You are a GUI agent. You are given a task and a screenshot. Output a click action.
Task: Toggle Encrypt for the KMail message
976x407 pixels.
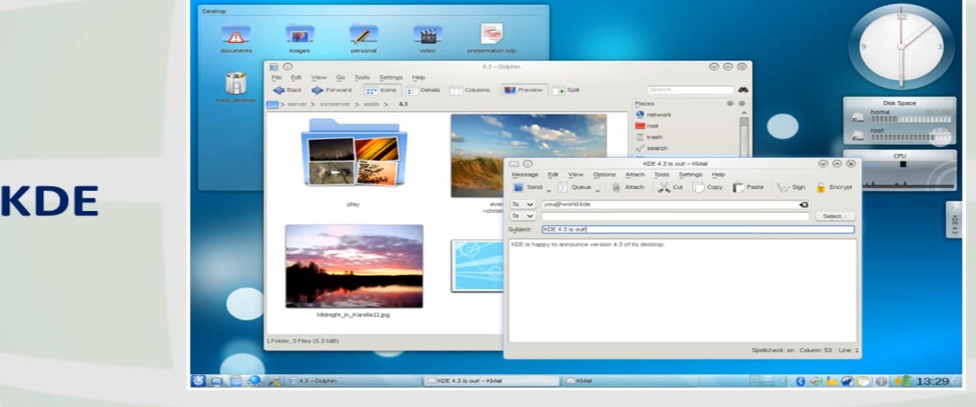(834, 187)
